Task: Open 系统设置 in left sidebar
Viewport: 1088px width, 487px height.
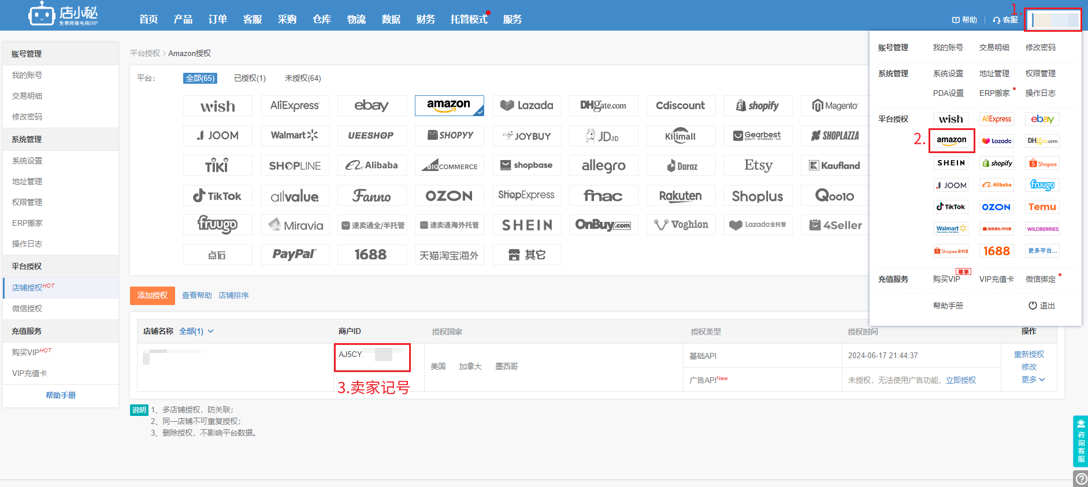Action: [x=27, y=161]
